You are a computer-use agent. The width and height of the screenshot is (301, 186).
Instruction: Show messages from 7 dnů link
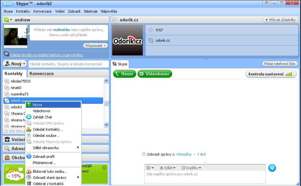coord(201,154)
